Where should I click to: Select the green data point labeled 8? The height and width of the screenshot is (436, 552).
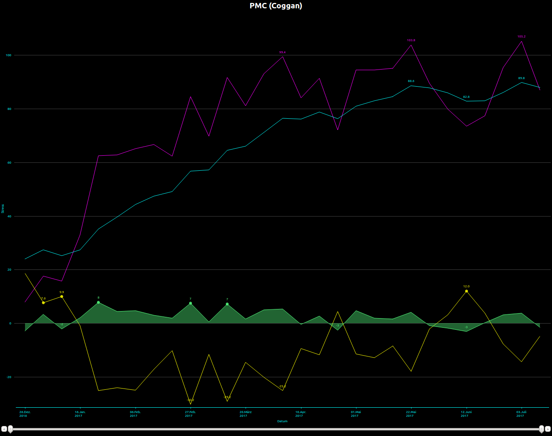coord(98,302)
